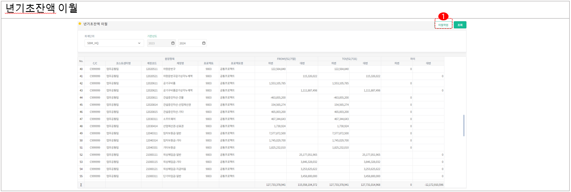This screenshot has height=192, width=571.
Task: Expand the 회계단위 SBM_HQ dropdown
Action: (139, 43)
